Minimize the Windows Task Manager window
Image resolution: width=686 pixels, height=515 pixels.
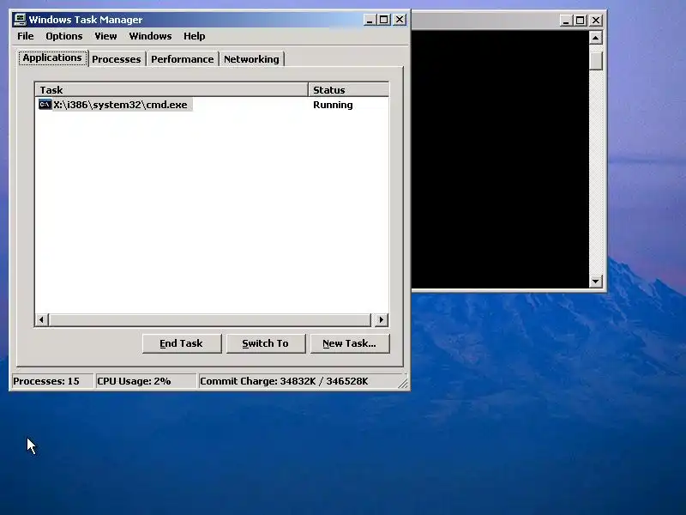click(x=370, y=20)
